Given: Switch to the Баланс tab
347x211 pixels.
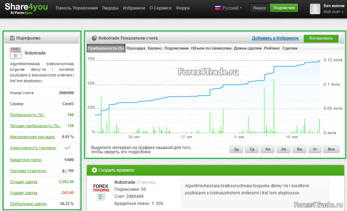Looking at the screenshot, I should point(155,48).
